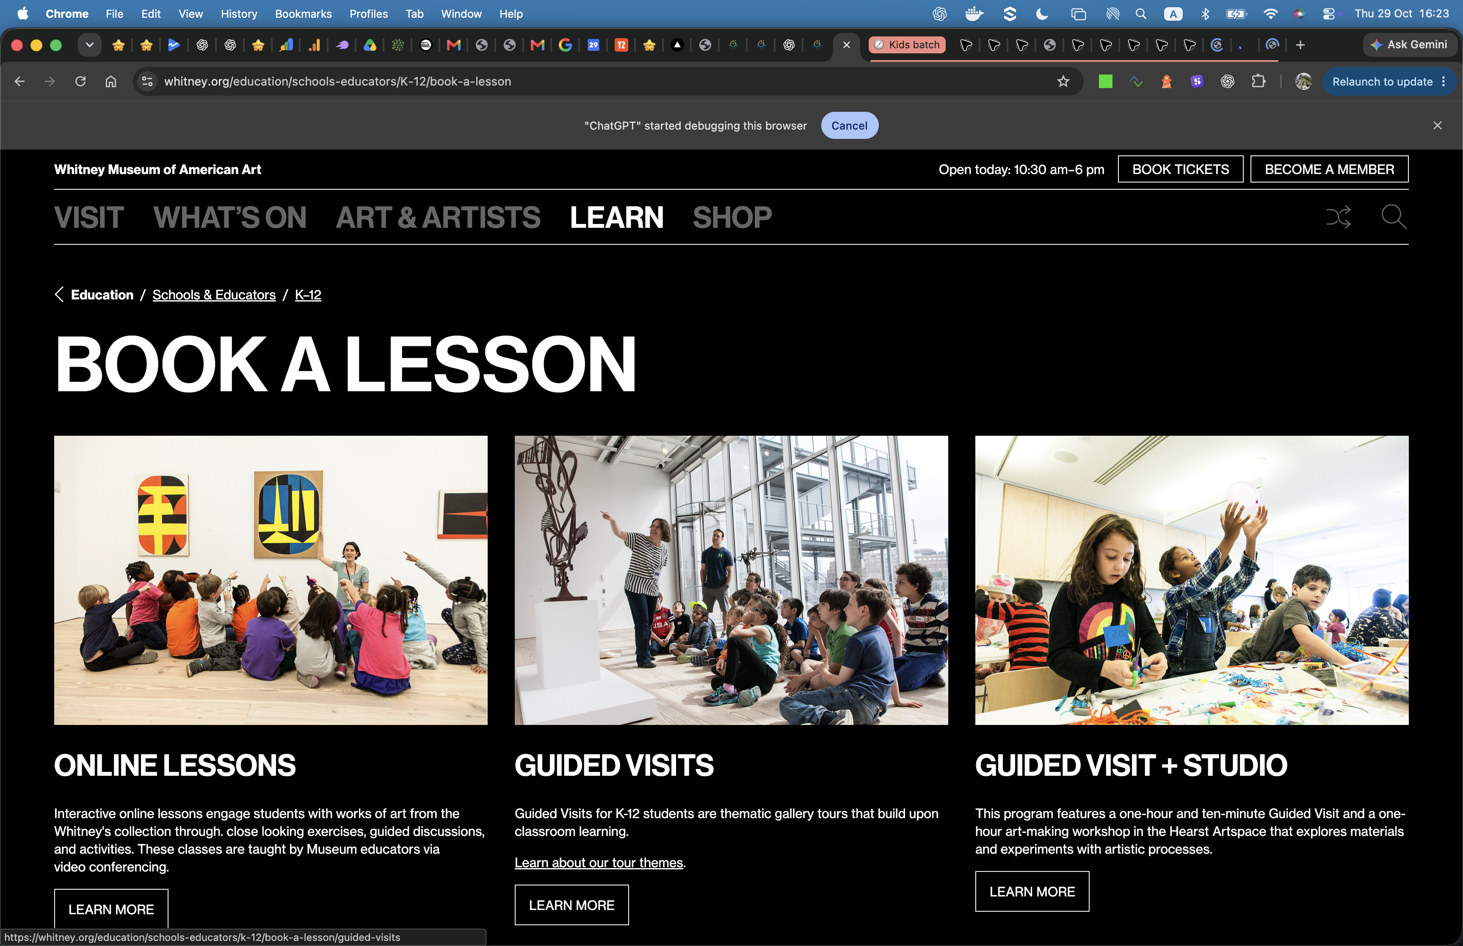Viewport: 1463px width, 946px height.
Task: Follow Schools & Educators breadcrumb link
Action: [214, 295]
